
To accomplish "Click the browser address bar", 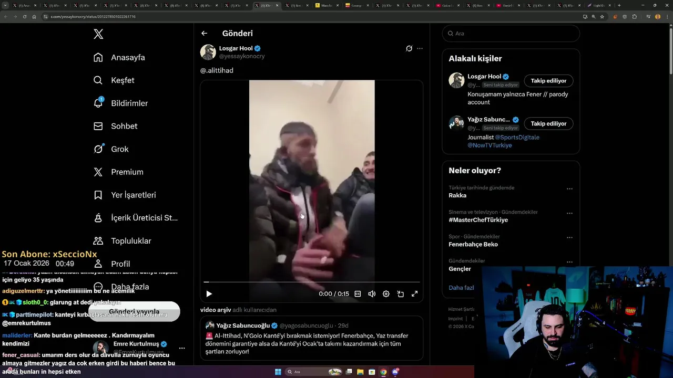I will 310,16.
